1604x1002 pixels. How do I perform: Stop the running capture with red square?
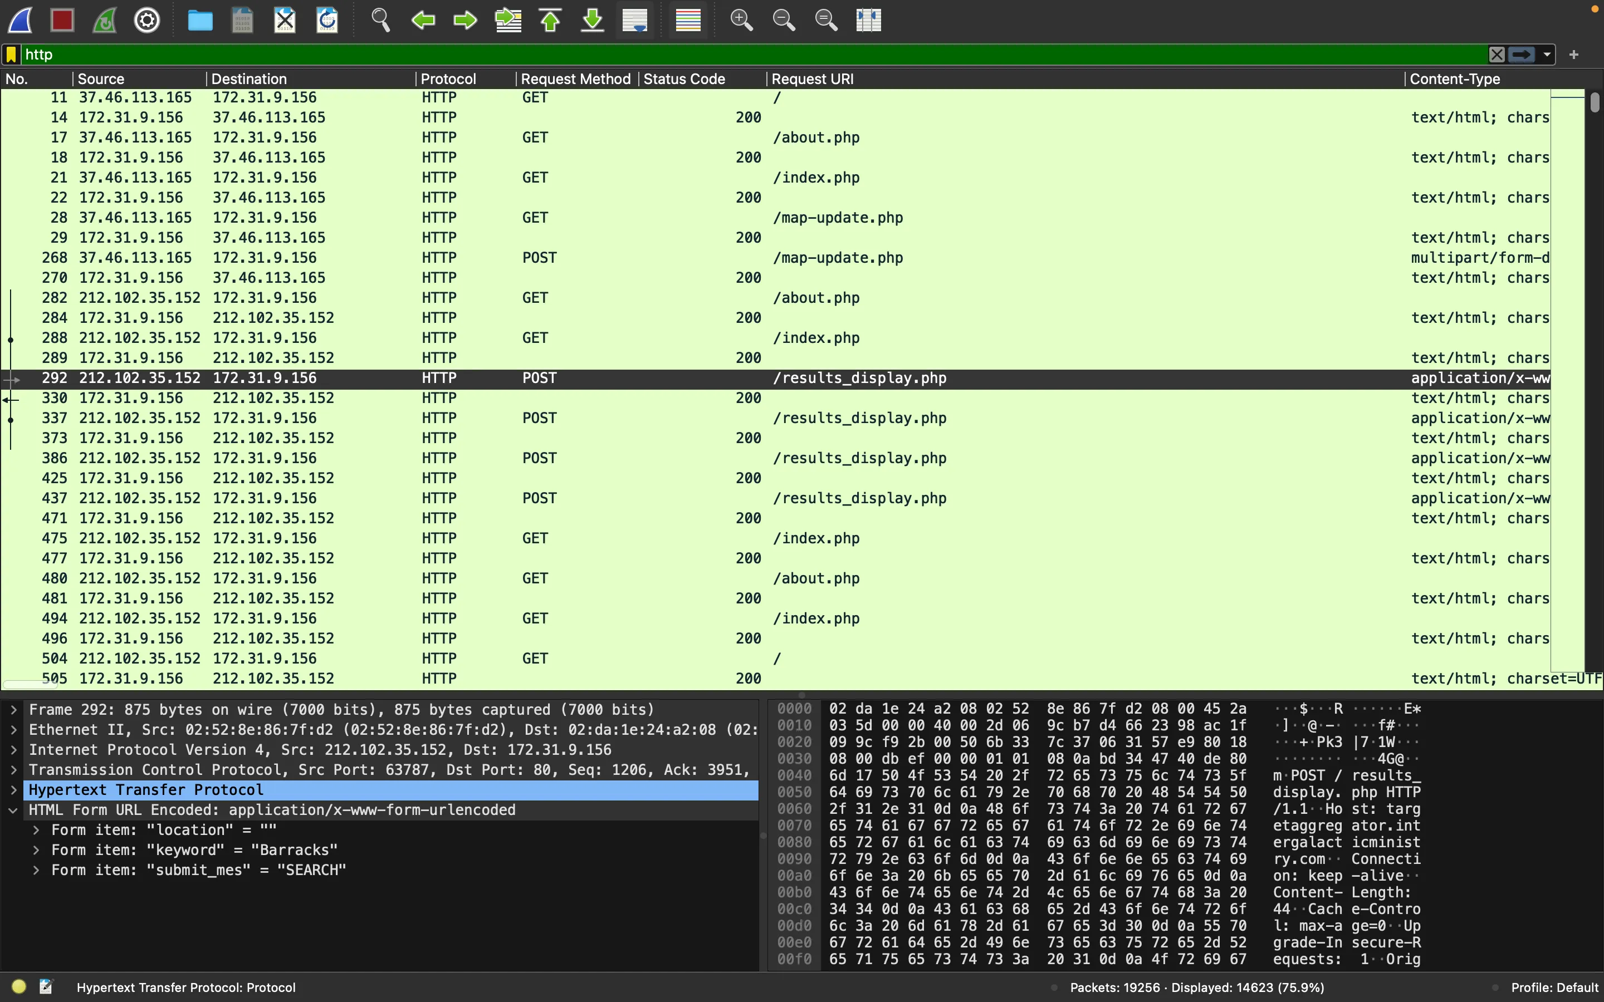click(x=62, y=20)
